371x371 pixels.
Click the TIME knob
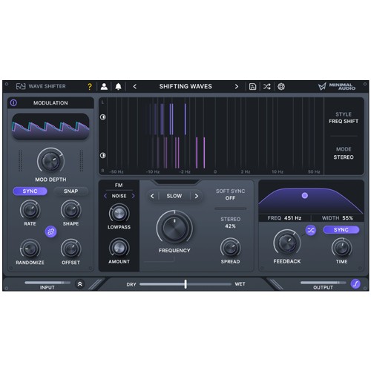click(342, 248)
